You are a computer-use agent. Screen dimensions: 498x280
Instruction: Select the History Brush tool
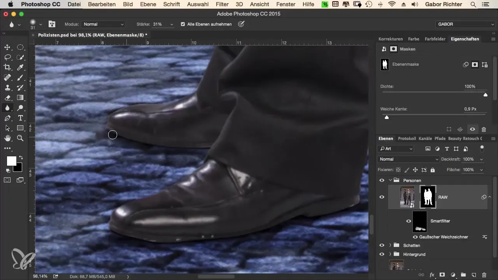[x=20, y=87]
